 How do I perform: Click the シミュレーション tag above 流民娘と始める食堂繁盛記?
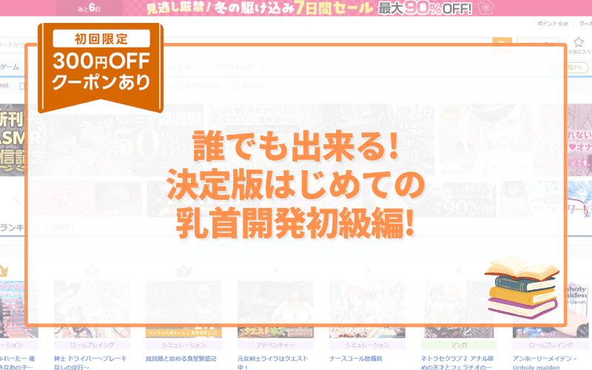184,345
